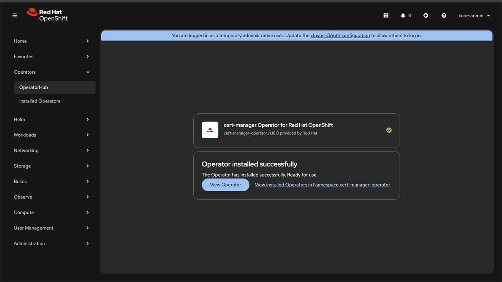The image size is (502, 282).
Task: Click the Red Hat OpenShift logo
Action: 47,15
